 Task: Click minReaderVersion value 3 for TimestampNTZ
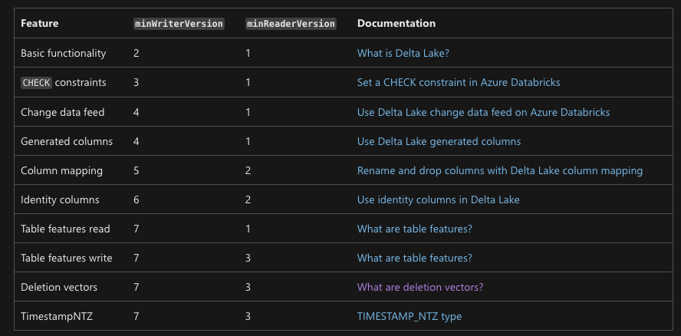pyautogui.click(x=248, y=317)
